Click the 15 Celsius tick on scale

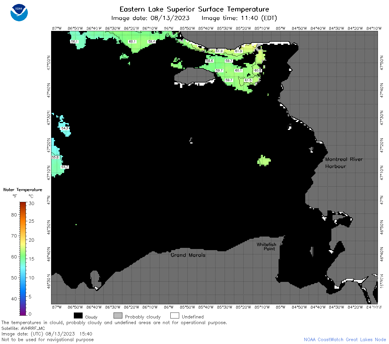[32, 259]
